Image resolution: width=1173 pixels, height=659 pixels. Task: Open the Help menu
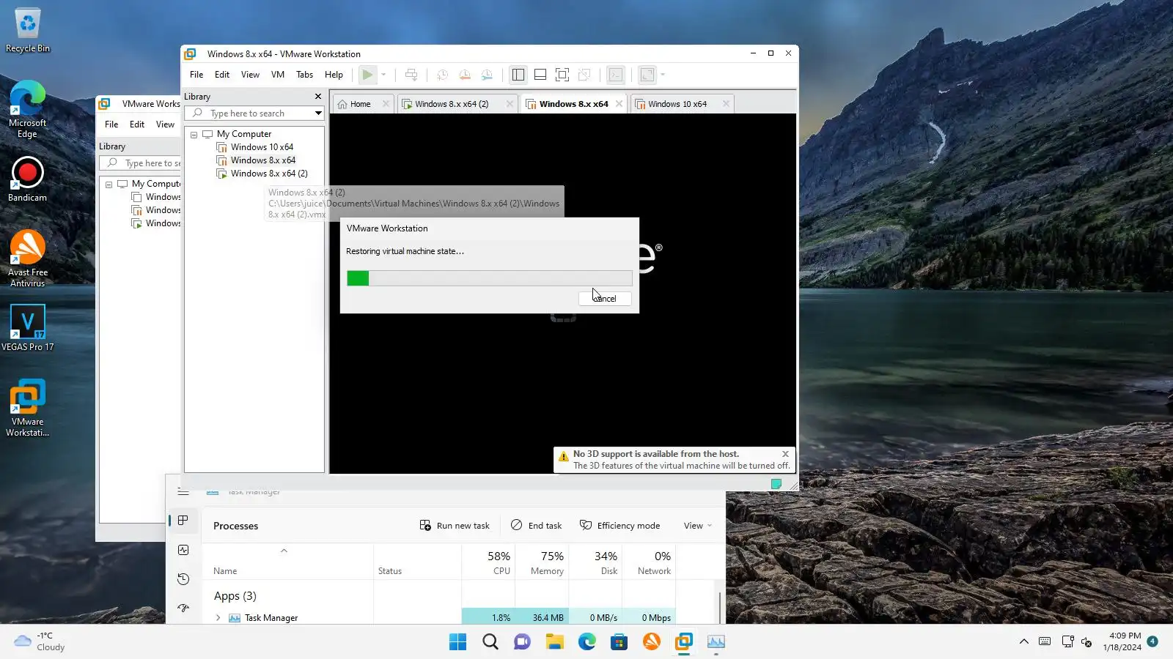click(x=334, y=75)
